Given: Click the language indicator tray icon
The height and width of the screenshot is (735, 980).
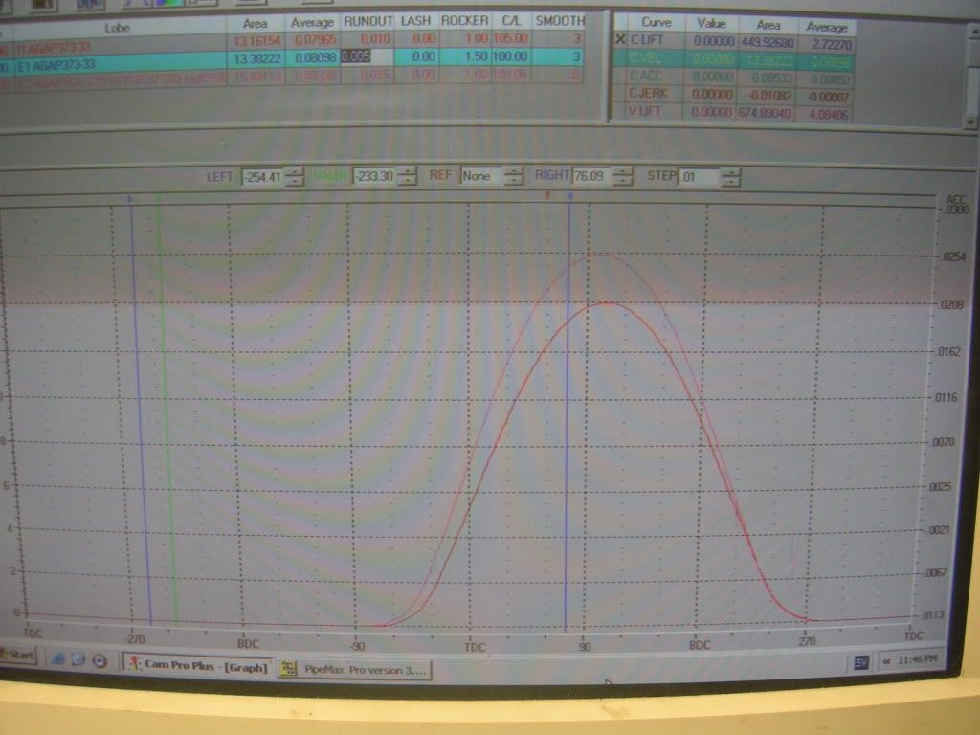Looking at the screenshot, I should point(861,662).
